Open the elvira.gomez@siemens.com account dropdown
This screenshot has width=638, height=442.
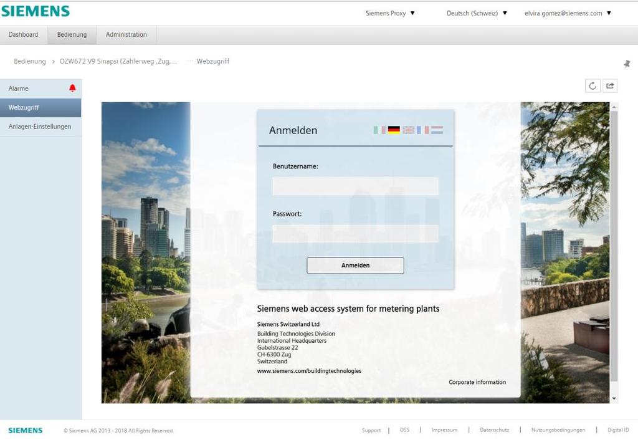pyautogui.click(x=568, y=13)
